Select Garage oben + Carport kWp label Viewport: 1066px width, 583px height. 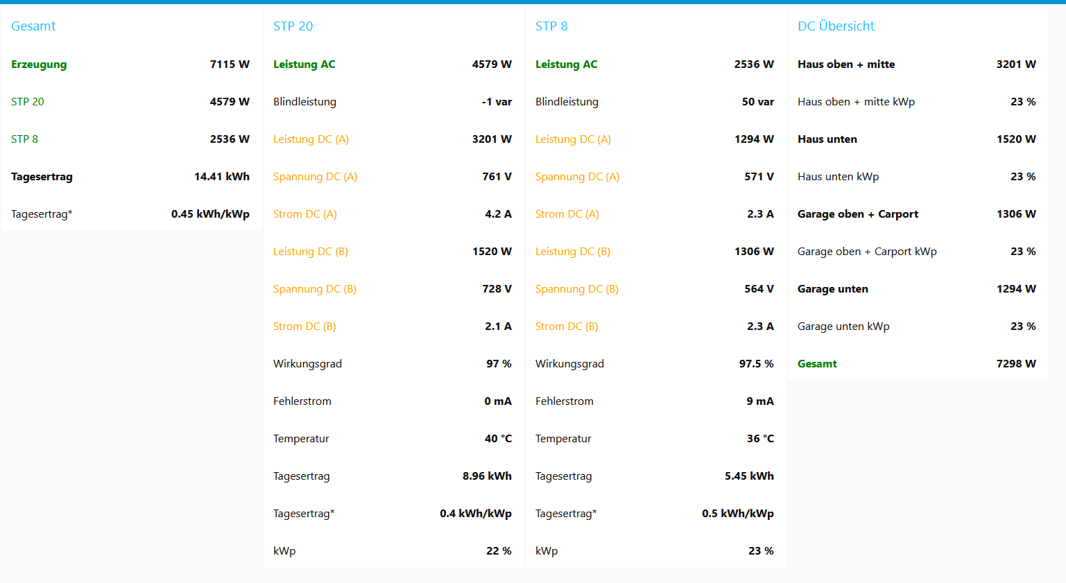tap(867, 252)
